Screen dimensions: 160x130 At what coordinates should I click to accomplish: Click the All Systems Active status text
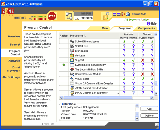coord(136,19)
